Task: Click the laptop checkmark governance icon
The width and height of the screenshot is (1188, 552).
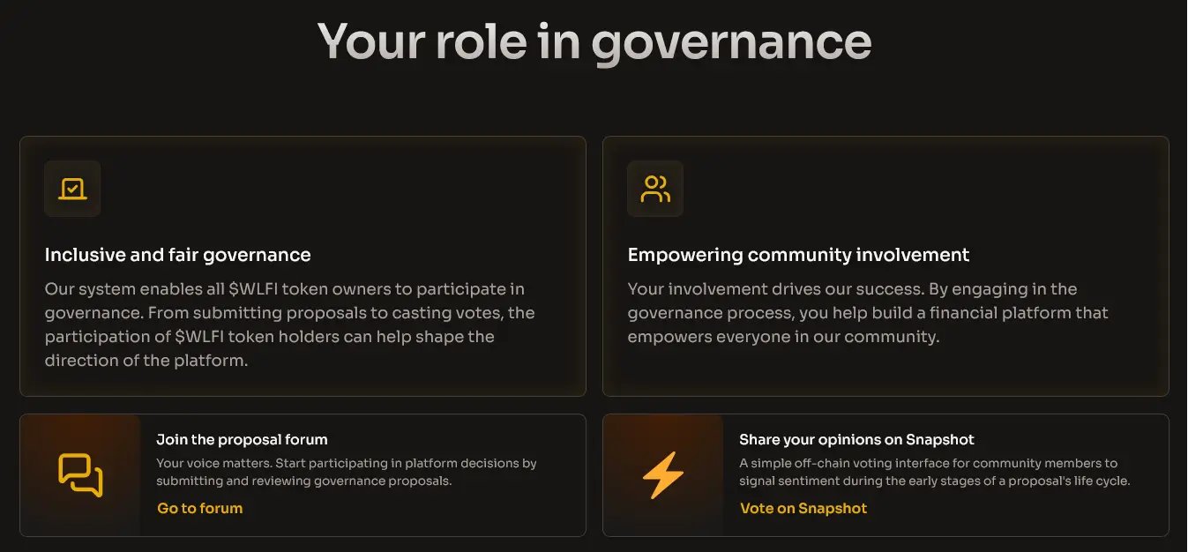Action: click(x=72, y=189)
